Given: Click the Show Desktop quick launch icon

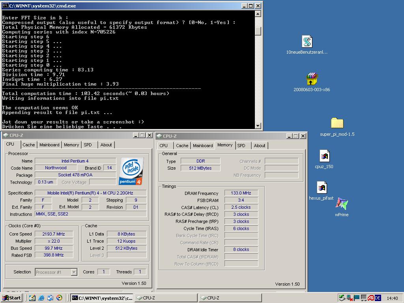Looking at the screenshot, I should point(32,298).
